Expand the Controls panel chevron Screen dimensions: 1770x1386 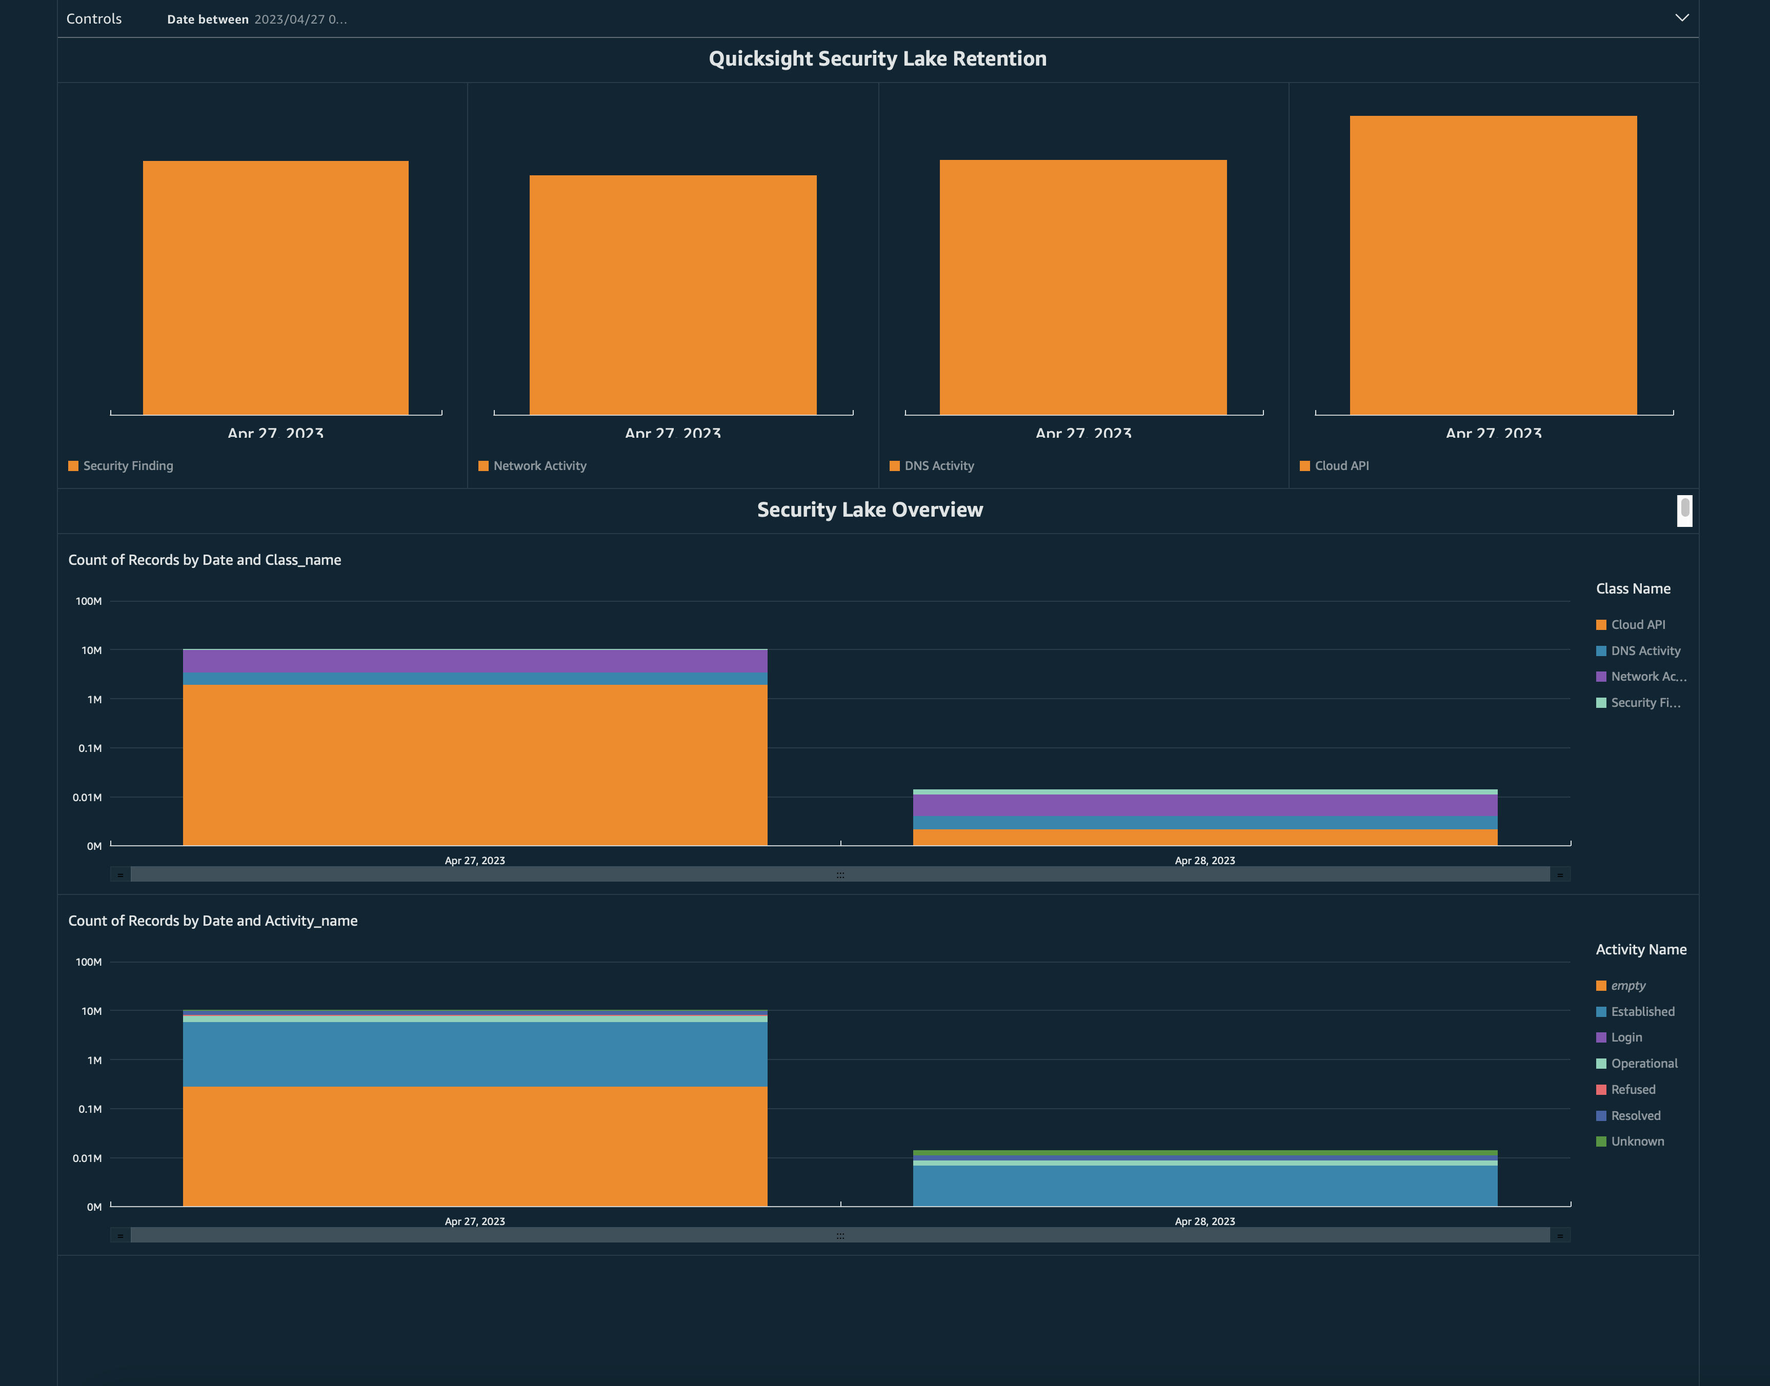click(x=1681, y=18)
